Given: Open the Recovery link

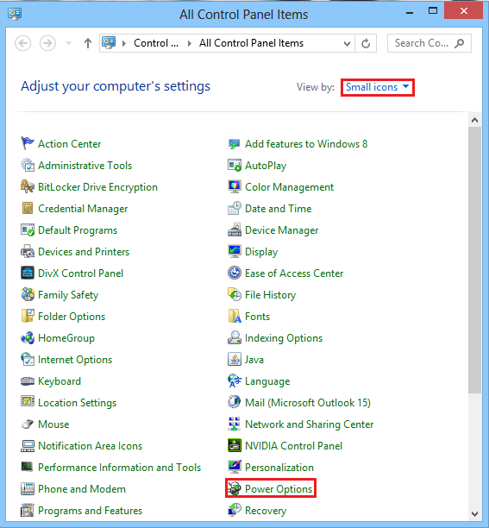Looking at the screenshot, I should [266, 511].
